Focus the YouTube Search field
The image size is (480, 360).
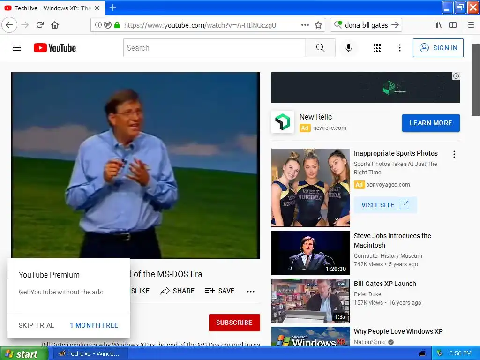click(215, 48)
